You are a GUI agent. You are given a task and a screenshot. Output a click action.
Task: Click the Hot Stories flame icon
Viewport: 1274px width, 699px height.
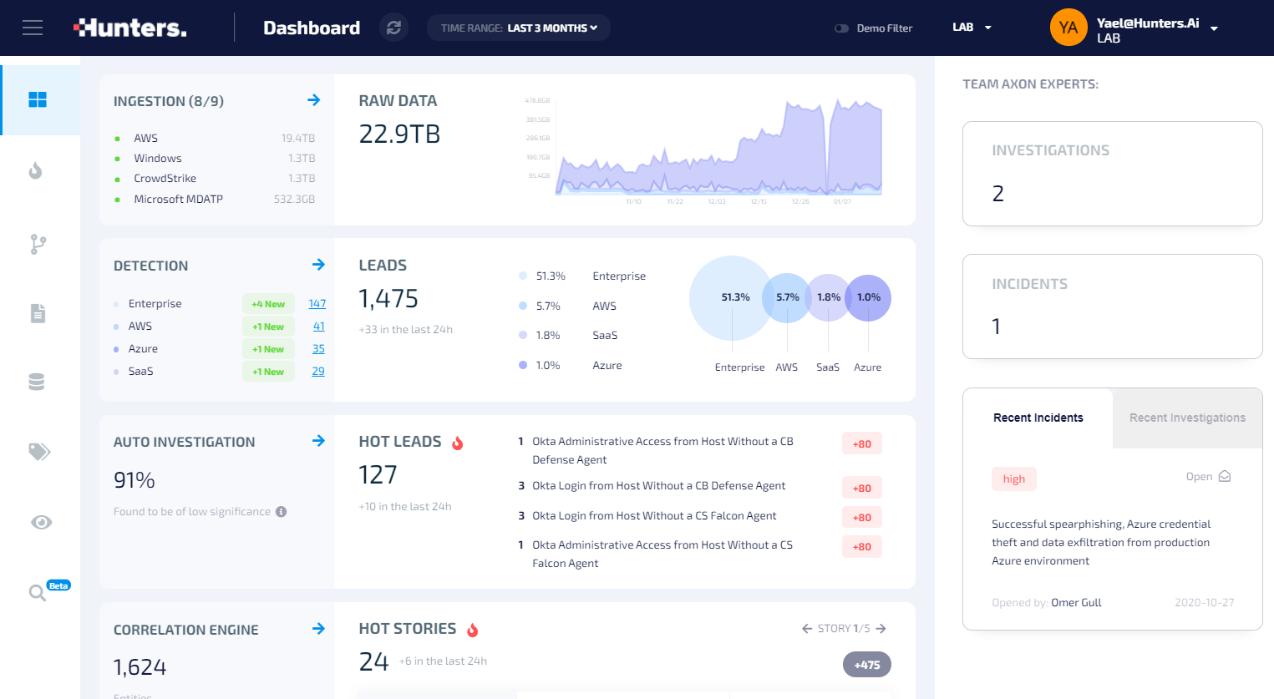(473, 630)
